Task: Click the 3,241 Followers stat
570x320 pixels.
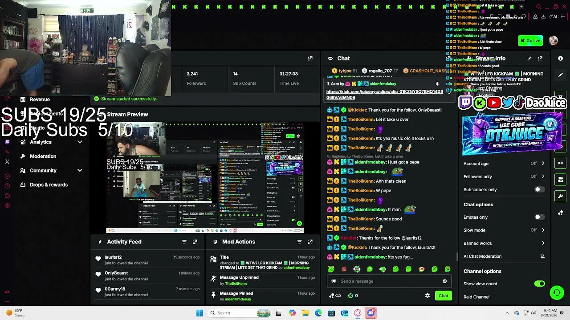Action: (x=196, y=78)
